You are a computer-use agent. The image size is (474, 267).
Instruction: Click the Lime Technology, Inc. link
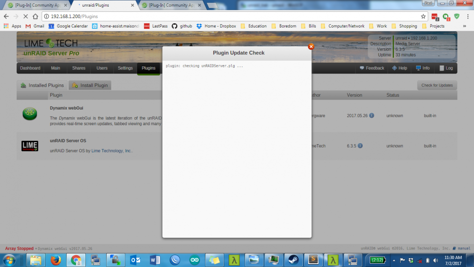click(x=111, y=151)
